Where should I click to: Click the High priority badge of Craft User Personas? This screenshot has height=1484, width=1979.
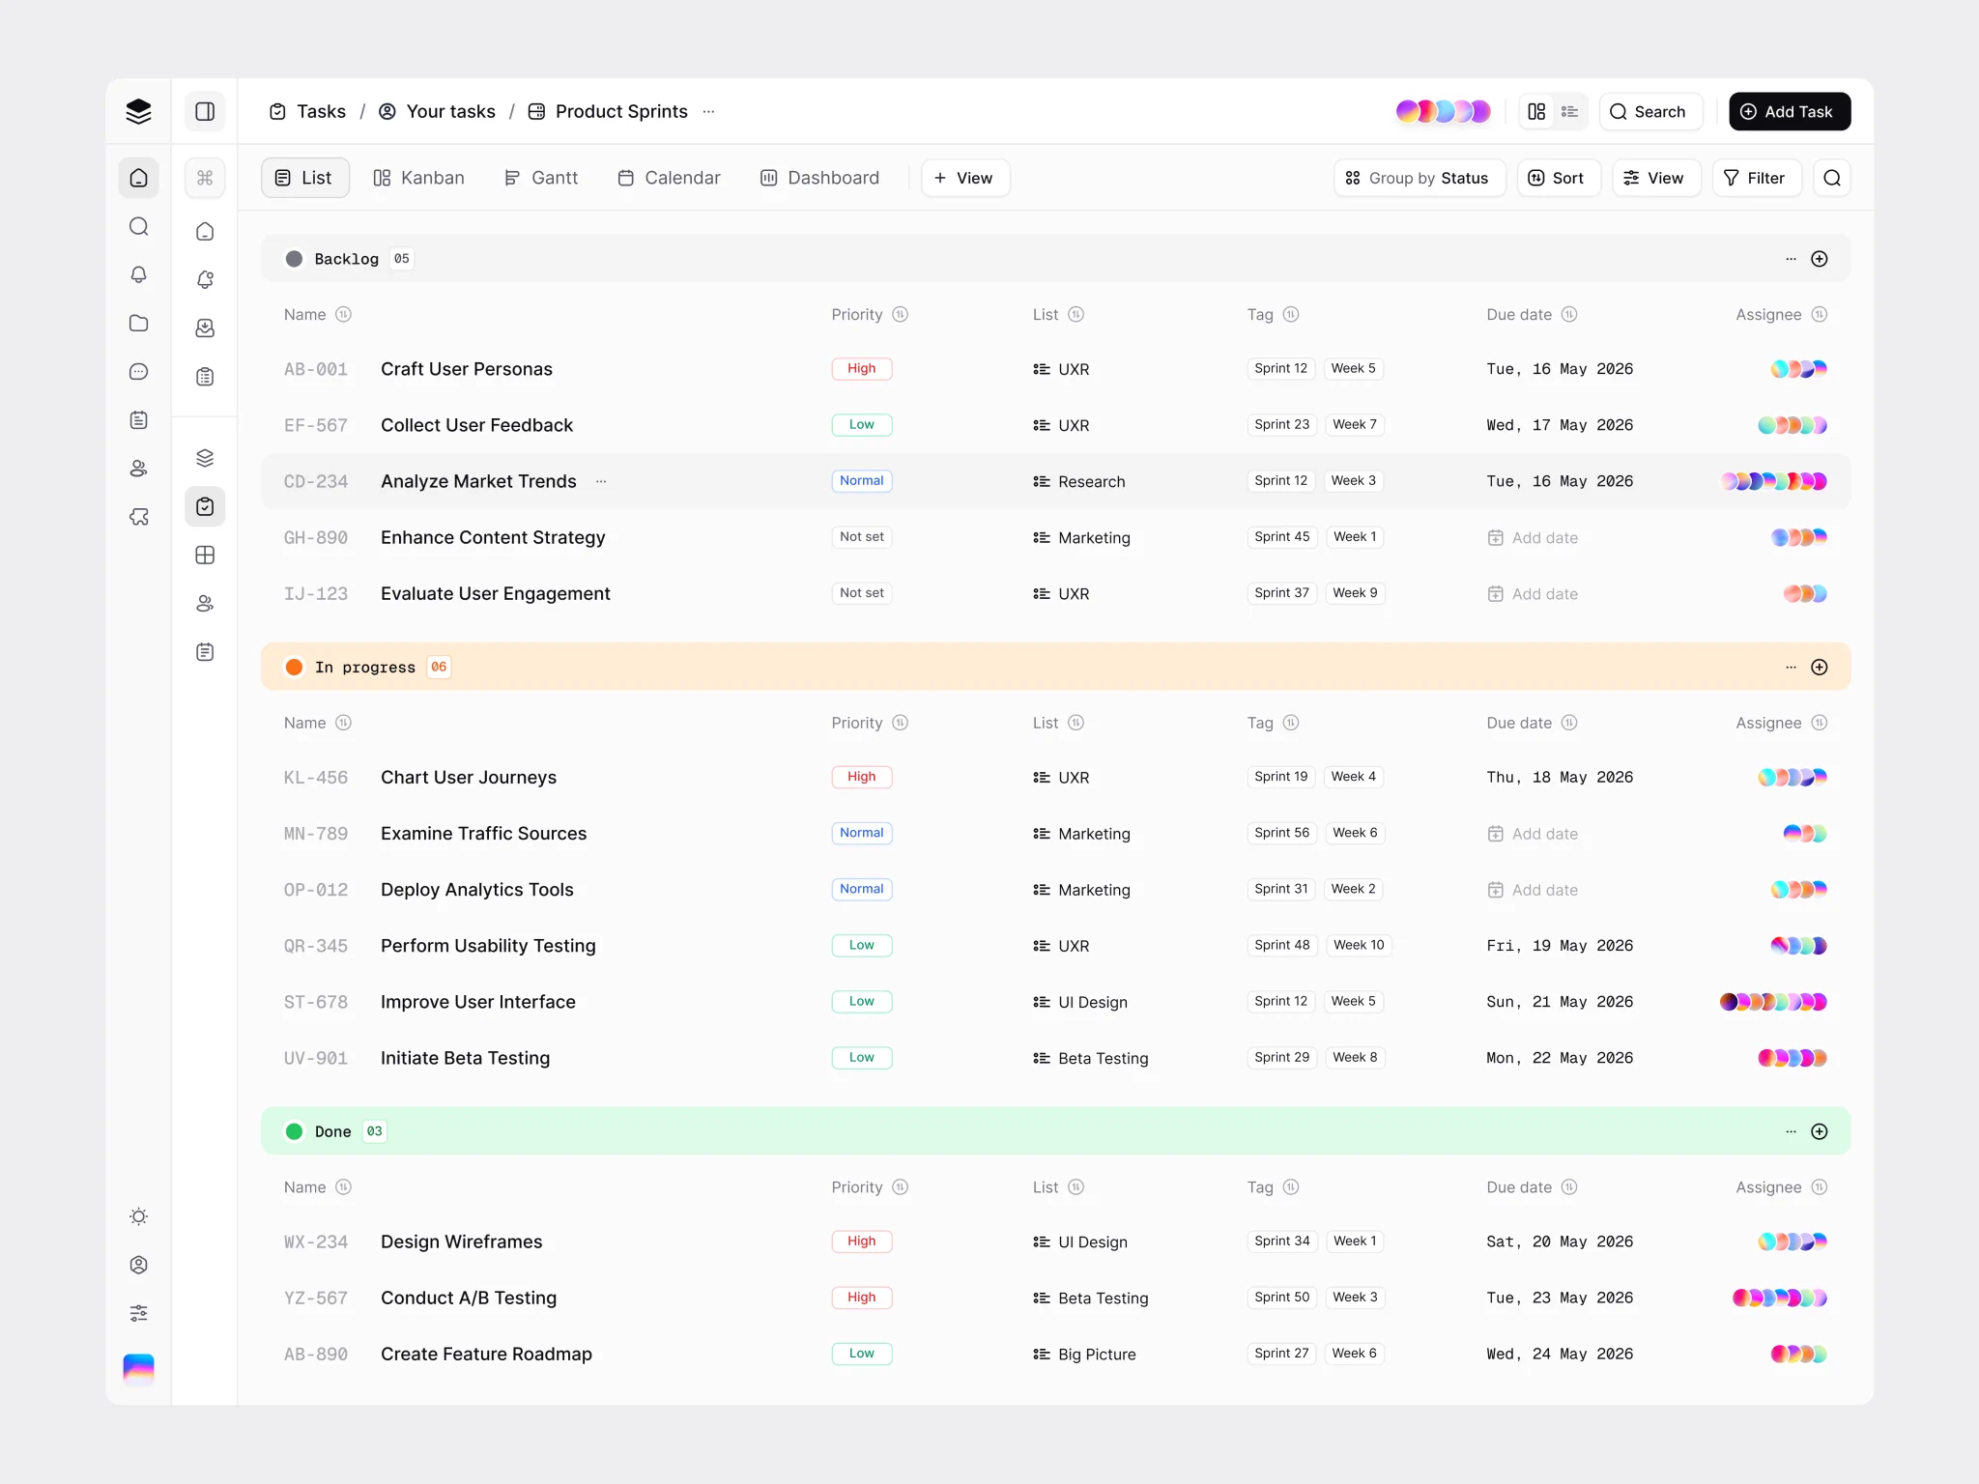(861, 368)
